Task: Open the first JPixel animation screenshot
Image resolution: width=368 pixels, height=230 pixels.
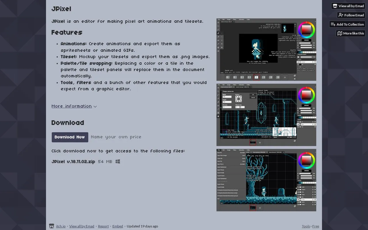Action: (266, 49)
